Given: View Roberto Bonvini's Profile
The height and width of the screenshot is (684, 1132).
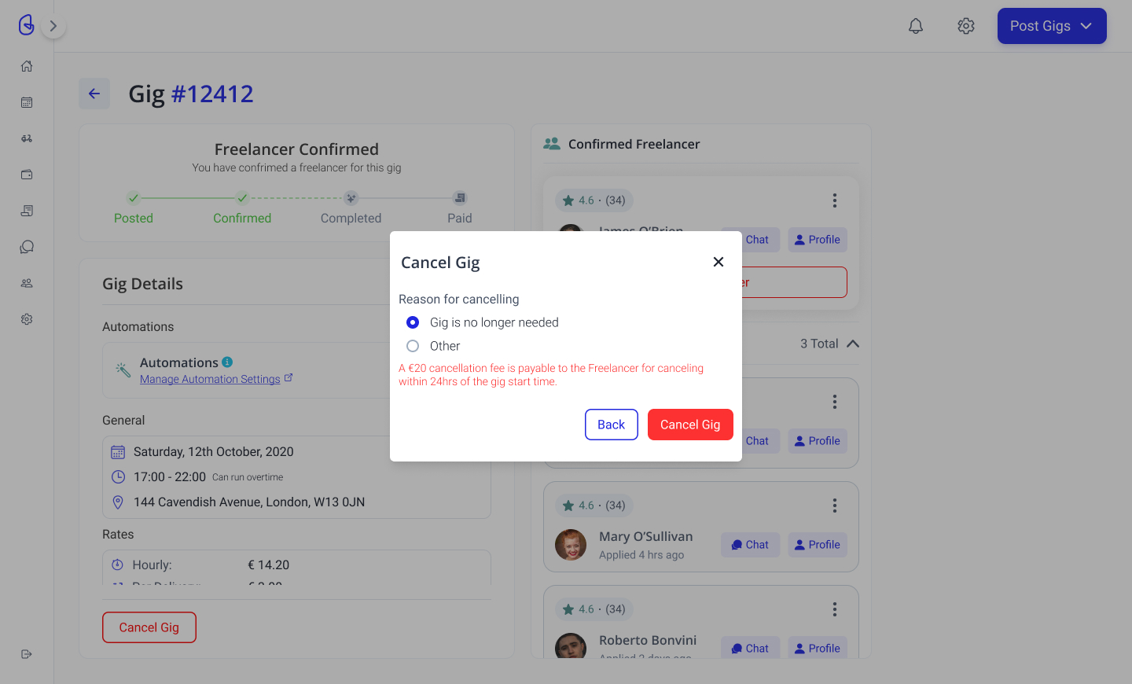Looking at the screenshot, I should coord(818,648).
